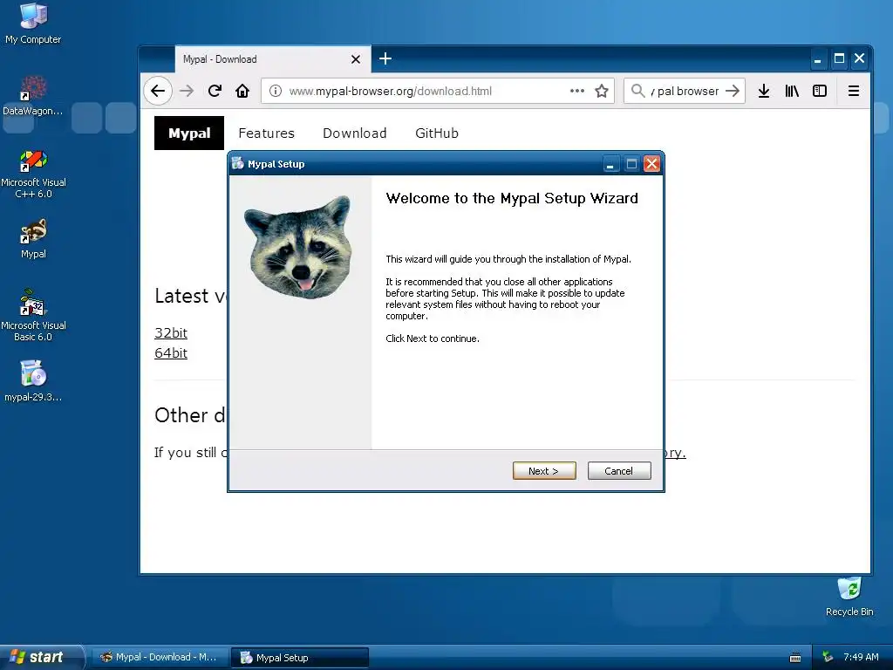The width and height of the screenshot is (893, 670).
Task: Bookmark this page with the star icon
Action: pos(602,91)
